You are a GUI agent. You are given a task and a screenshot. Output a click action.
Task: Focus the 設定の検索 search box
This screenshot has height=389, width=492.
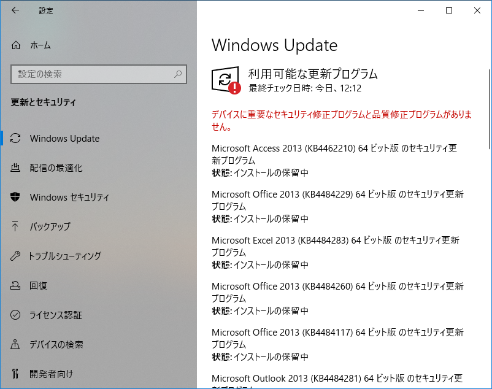tap(99, 74)
